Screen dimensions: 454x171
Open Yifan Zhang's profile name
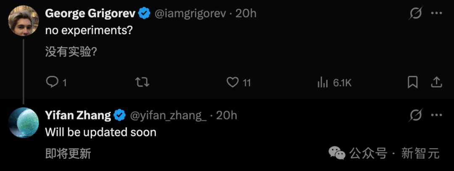77,115
